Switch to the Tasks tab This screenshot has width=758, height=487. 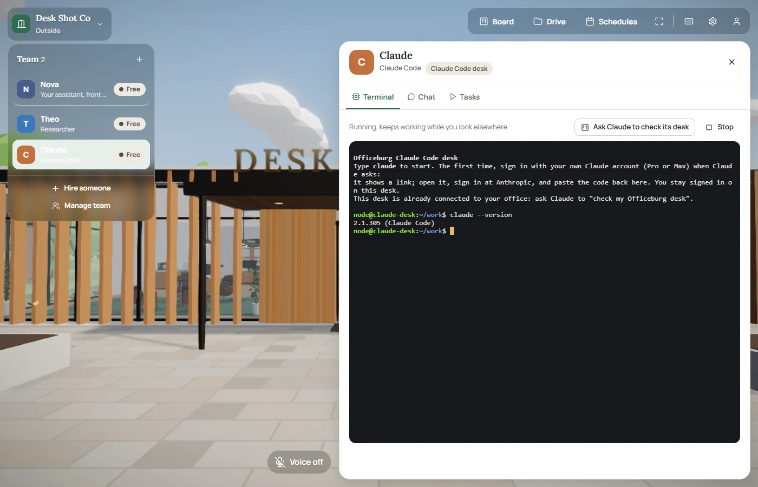tap(465, 97)
